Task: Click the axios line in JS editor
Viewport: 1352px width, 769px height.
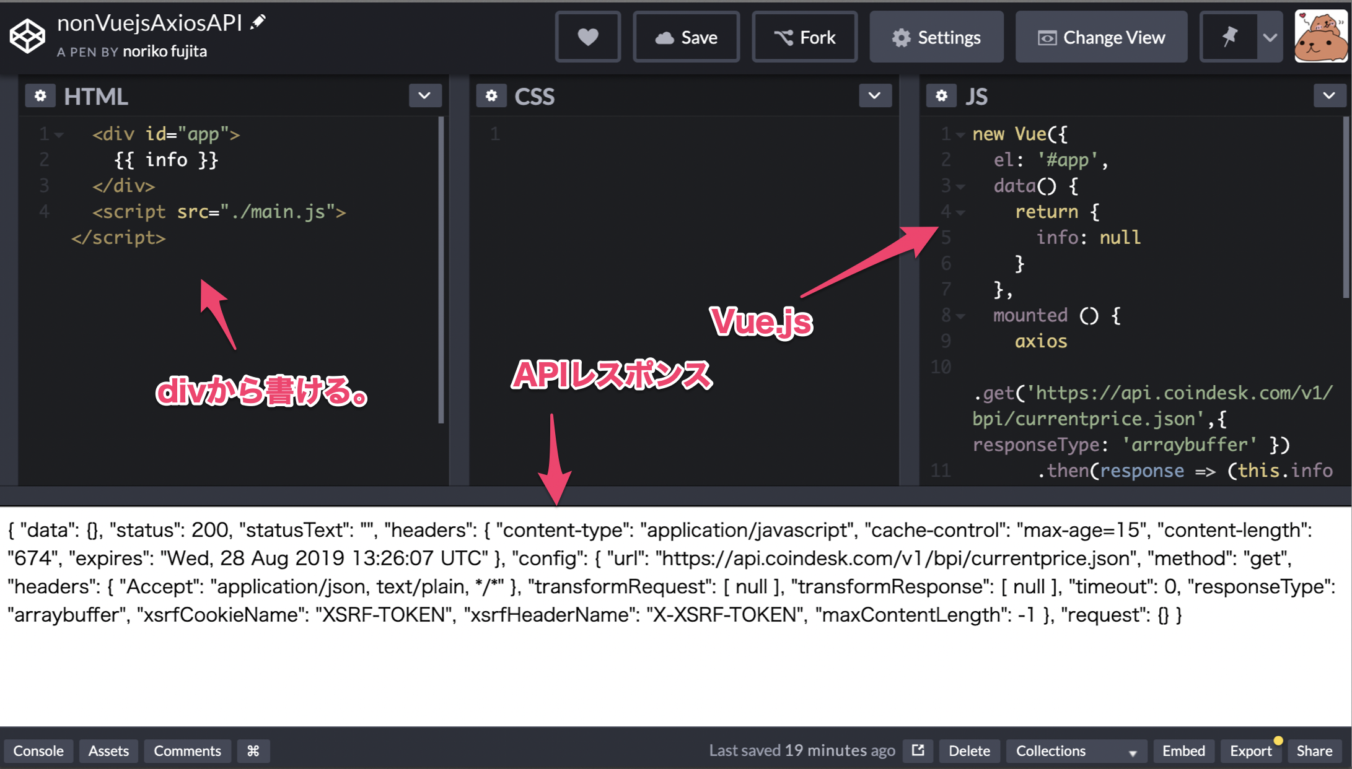Action: click(x=1041, y=341)
